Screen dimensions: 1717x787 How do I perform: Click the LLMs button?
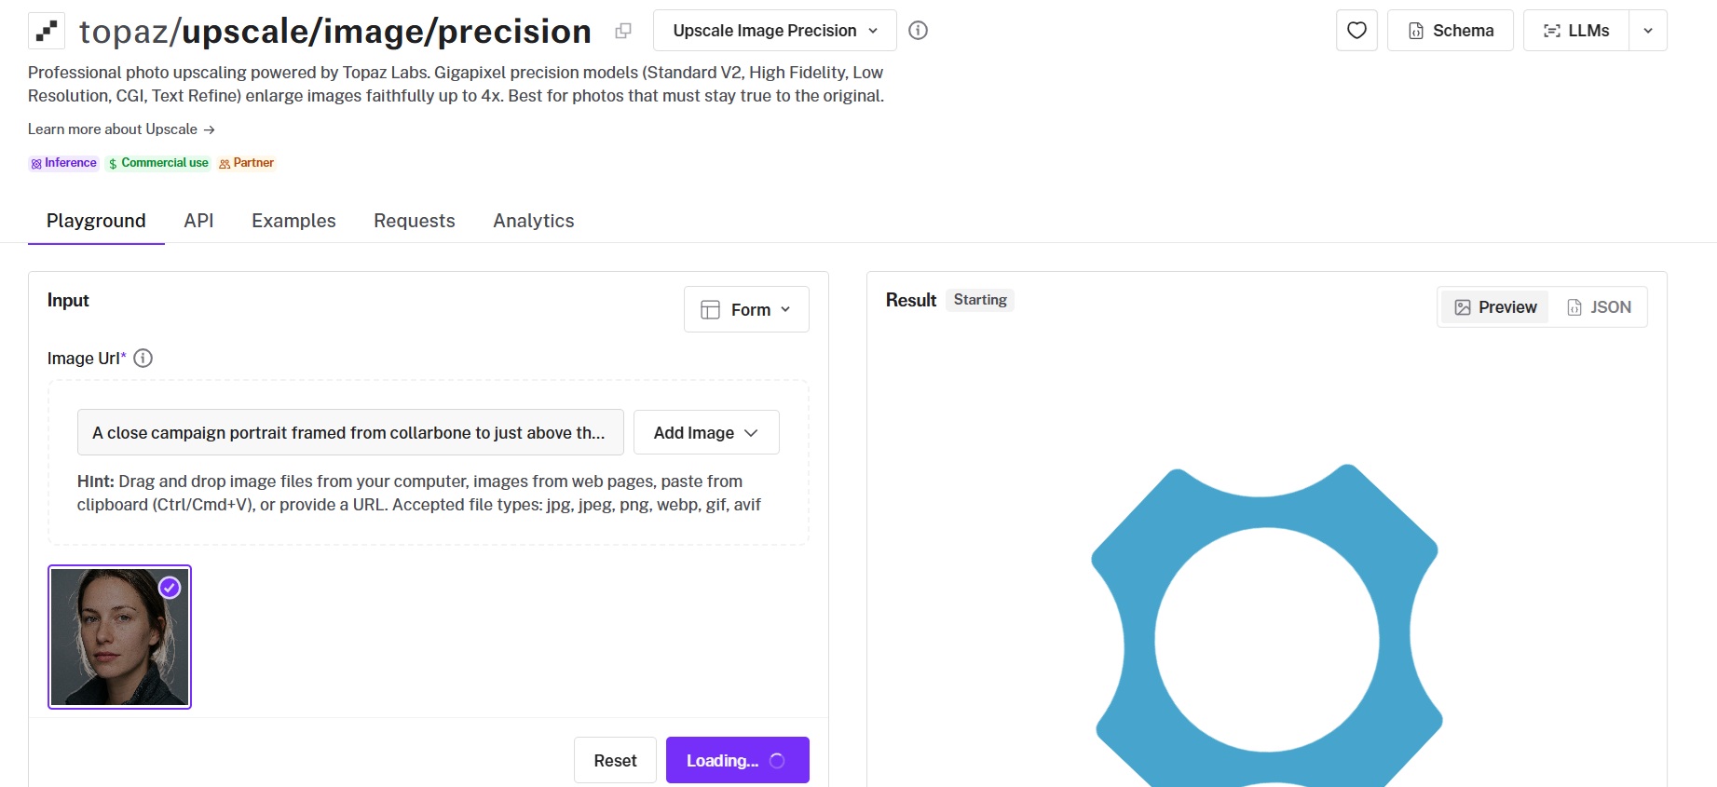tap(1576, 31)
